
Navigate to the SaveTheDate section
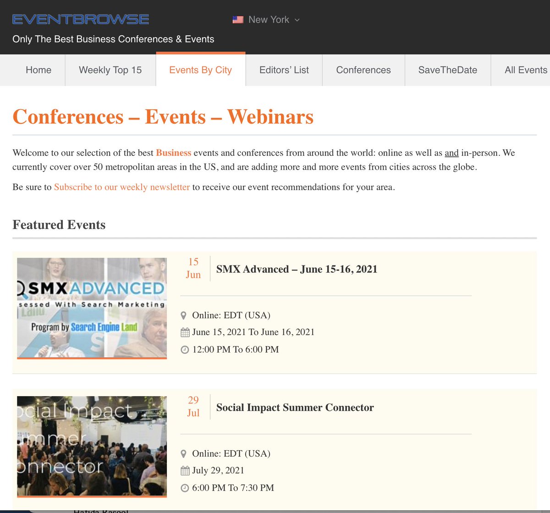447,70
